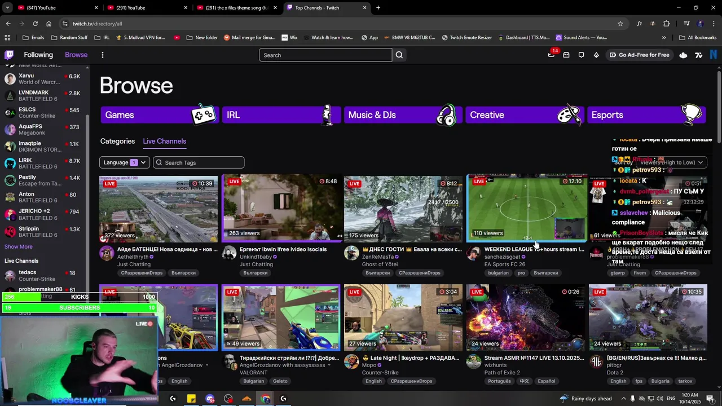
Task: Click the search magnifier button
Action: tap(399, 55)
